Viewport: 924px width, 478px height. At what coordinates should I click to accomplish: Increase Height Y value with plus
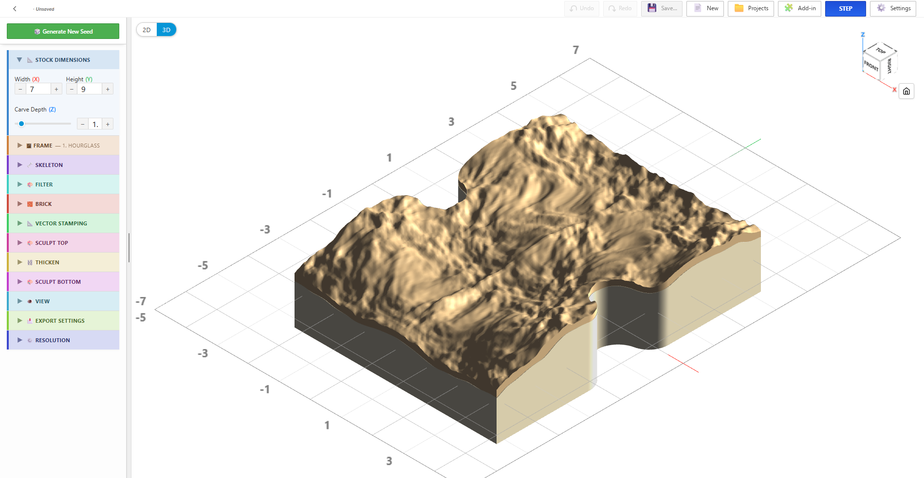pos(108,89)
